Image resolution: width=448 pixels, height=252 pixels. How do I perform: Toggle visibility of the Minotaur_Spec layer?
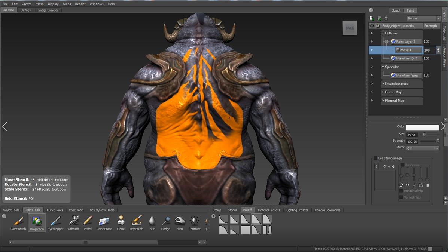372,75
